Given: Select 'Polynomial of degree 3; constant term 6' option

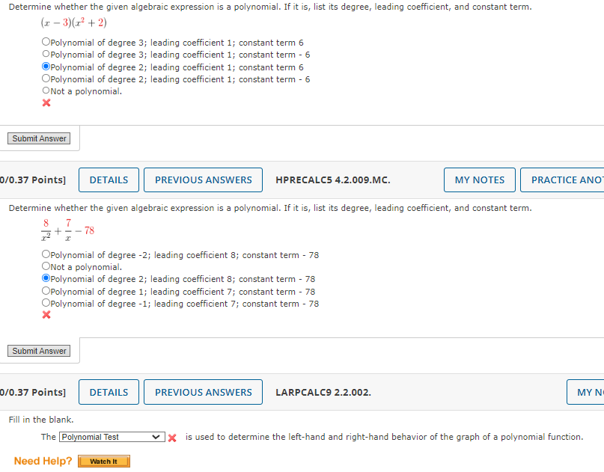Looking at the screenshot, I should tap(44, 42).
